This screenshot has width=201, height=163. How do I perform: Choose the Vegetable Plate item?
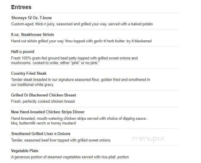pyautogui.click(x=25, y=151)
